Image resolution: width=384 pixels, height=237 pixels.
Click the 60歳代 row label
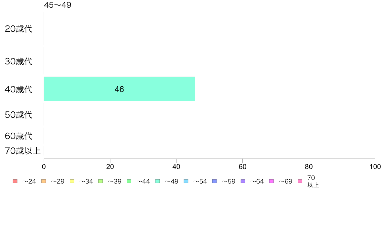pos(19,136)
